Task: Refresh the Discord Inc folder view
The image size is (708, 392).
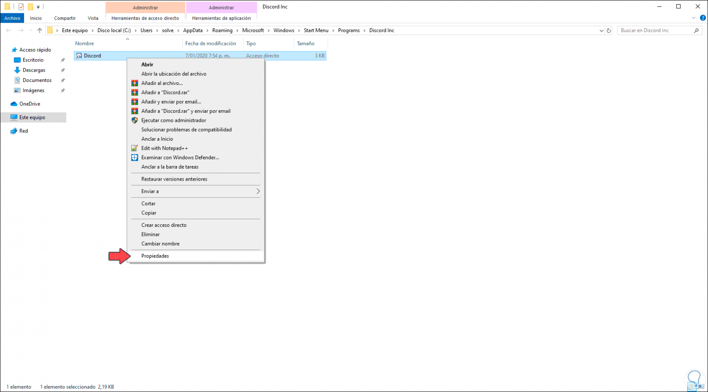Action: click(608, 30)
